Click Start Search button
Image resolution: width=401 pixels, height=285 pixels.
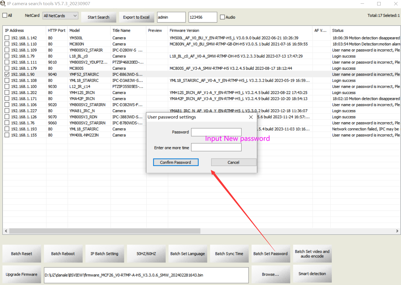pos(98,17)
